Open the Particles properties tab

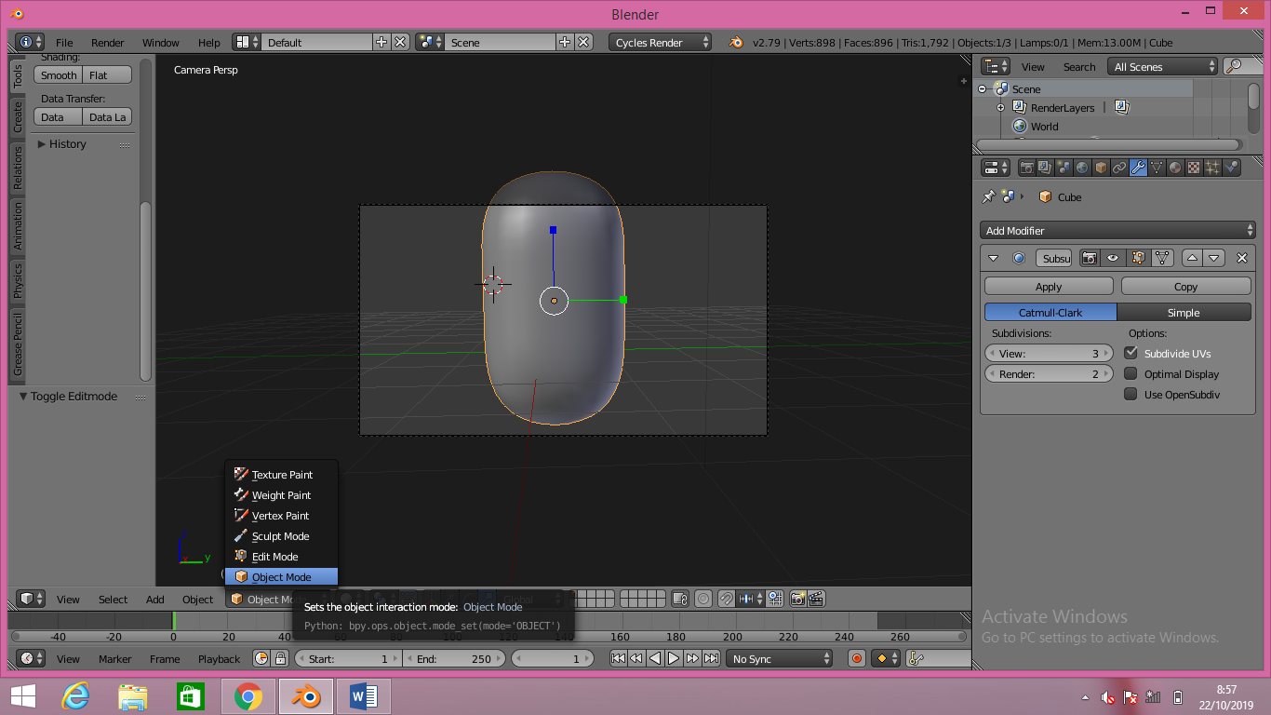tap(1212, 169)
